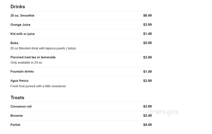Click the Boba tapioca pearls description

click(43, 48)
